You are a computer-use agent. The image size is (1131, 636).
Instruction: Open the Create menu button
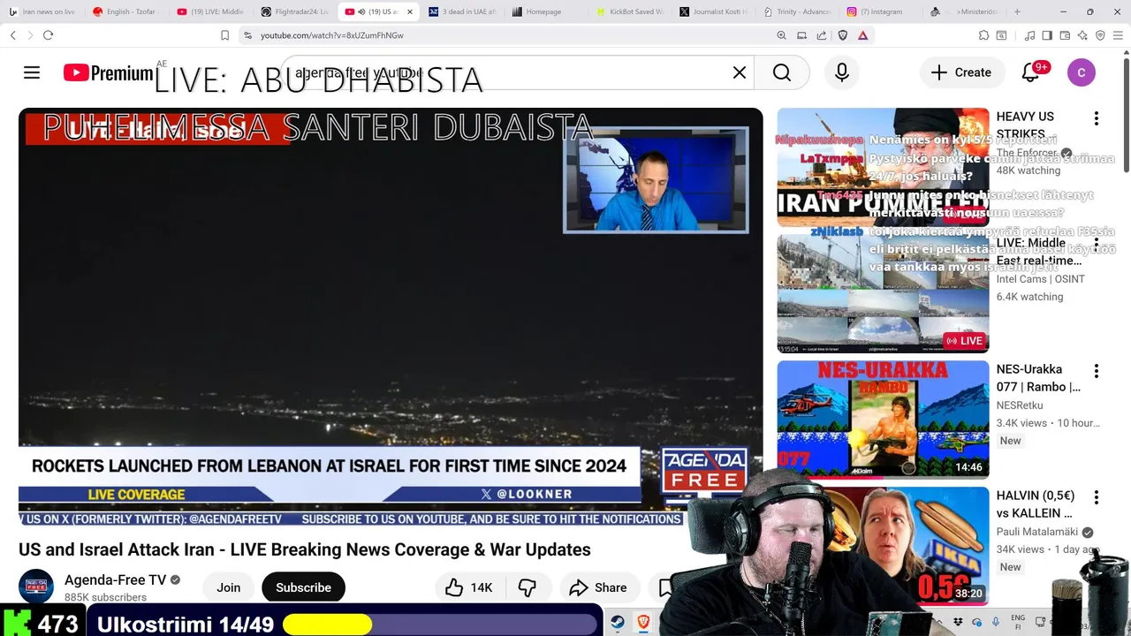tap(961, 72)
